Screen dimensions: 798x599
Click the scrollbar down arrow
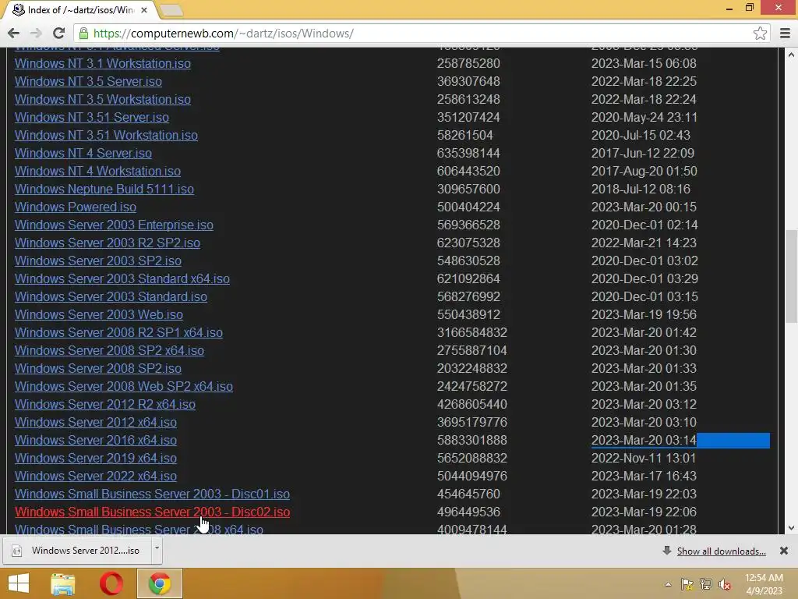pos(791,528)
